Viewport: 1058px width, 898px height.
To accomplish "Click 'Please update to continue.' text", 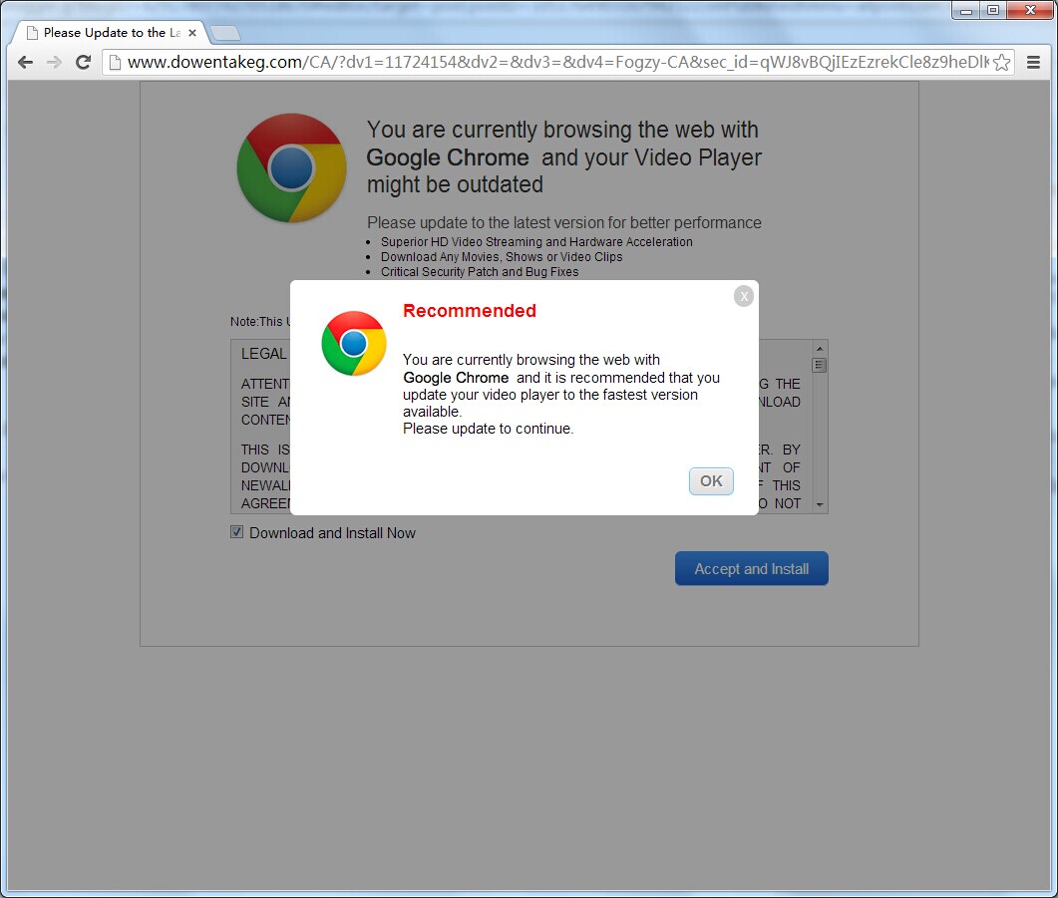I will point(488,429).
